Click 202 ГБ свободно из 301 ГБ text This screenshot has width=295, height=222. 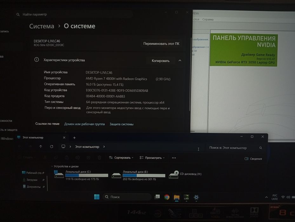pyautogui.click(x=139, y=179)
